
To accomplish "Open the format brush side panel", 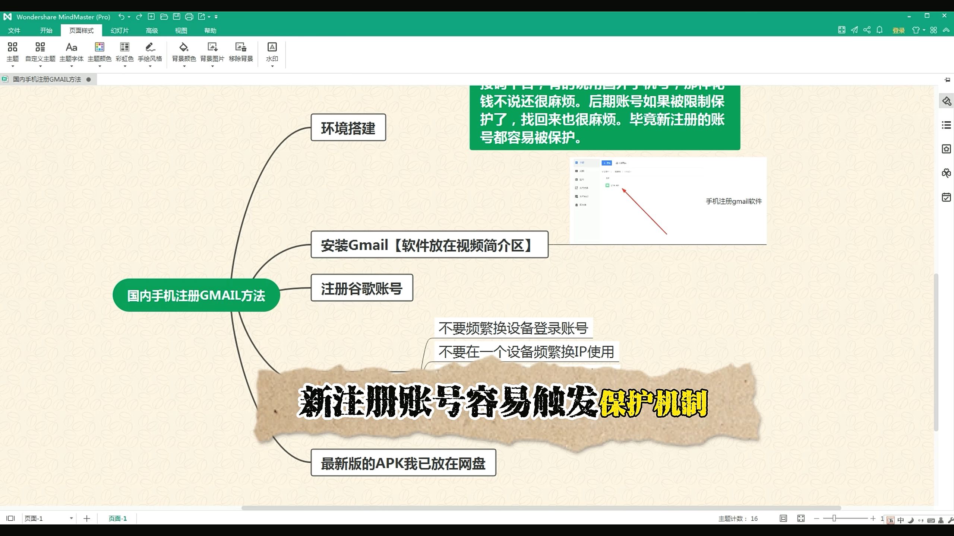I will (947, 101).
